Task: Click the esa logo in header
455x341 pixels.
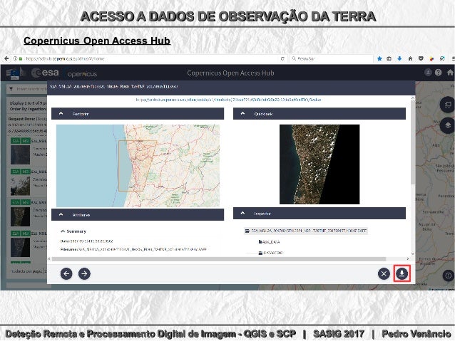Action: tap(45, 73)
